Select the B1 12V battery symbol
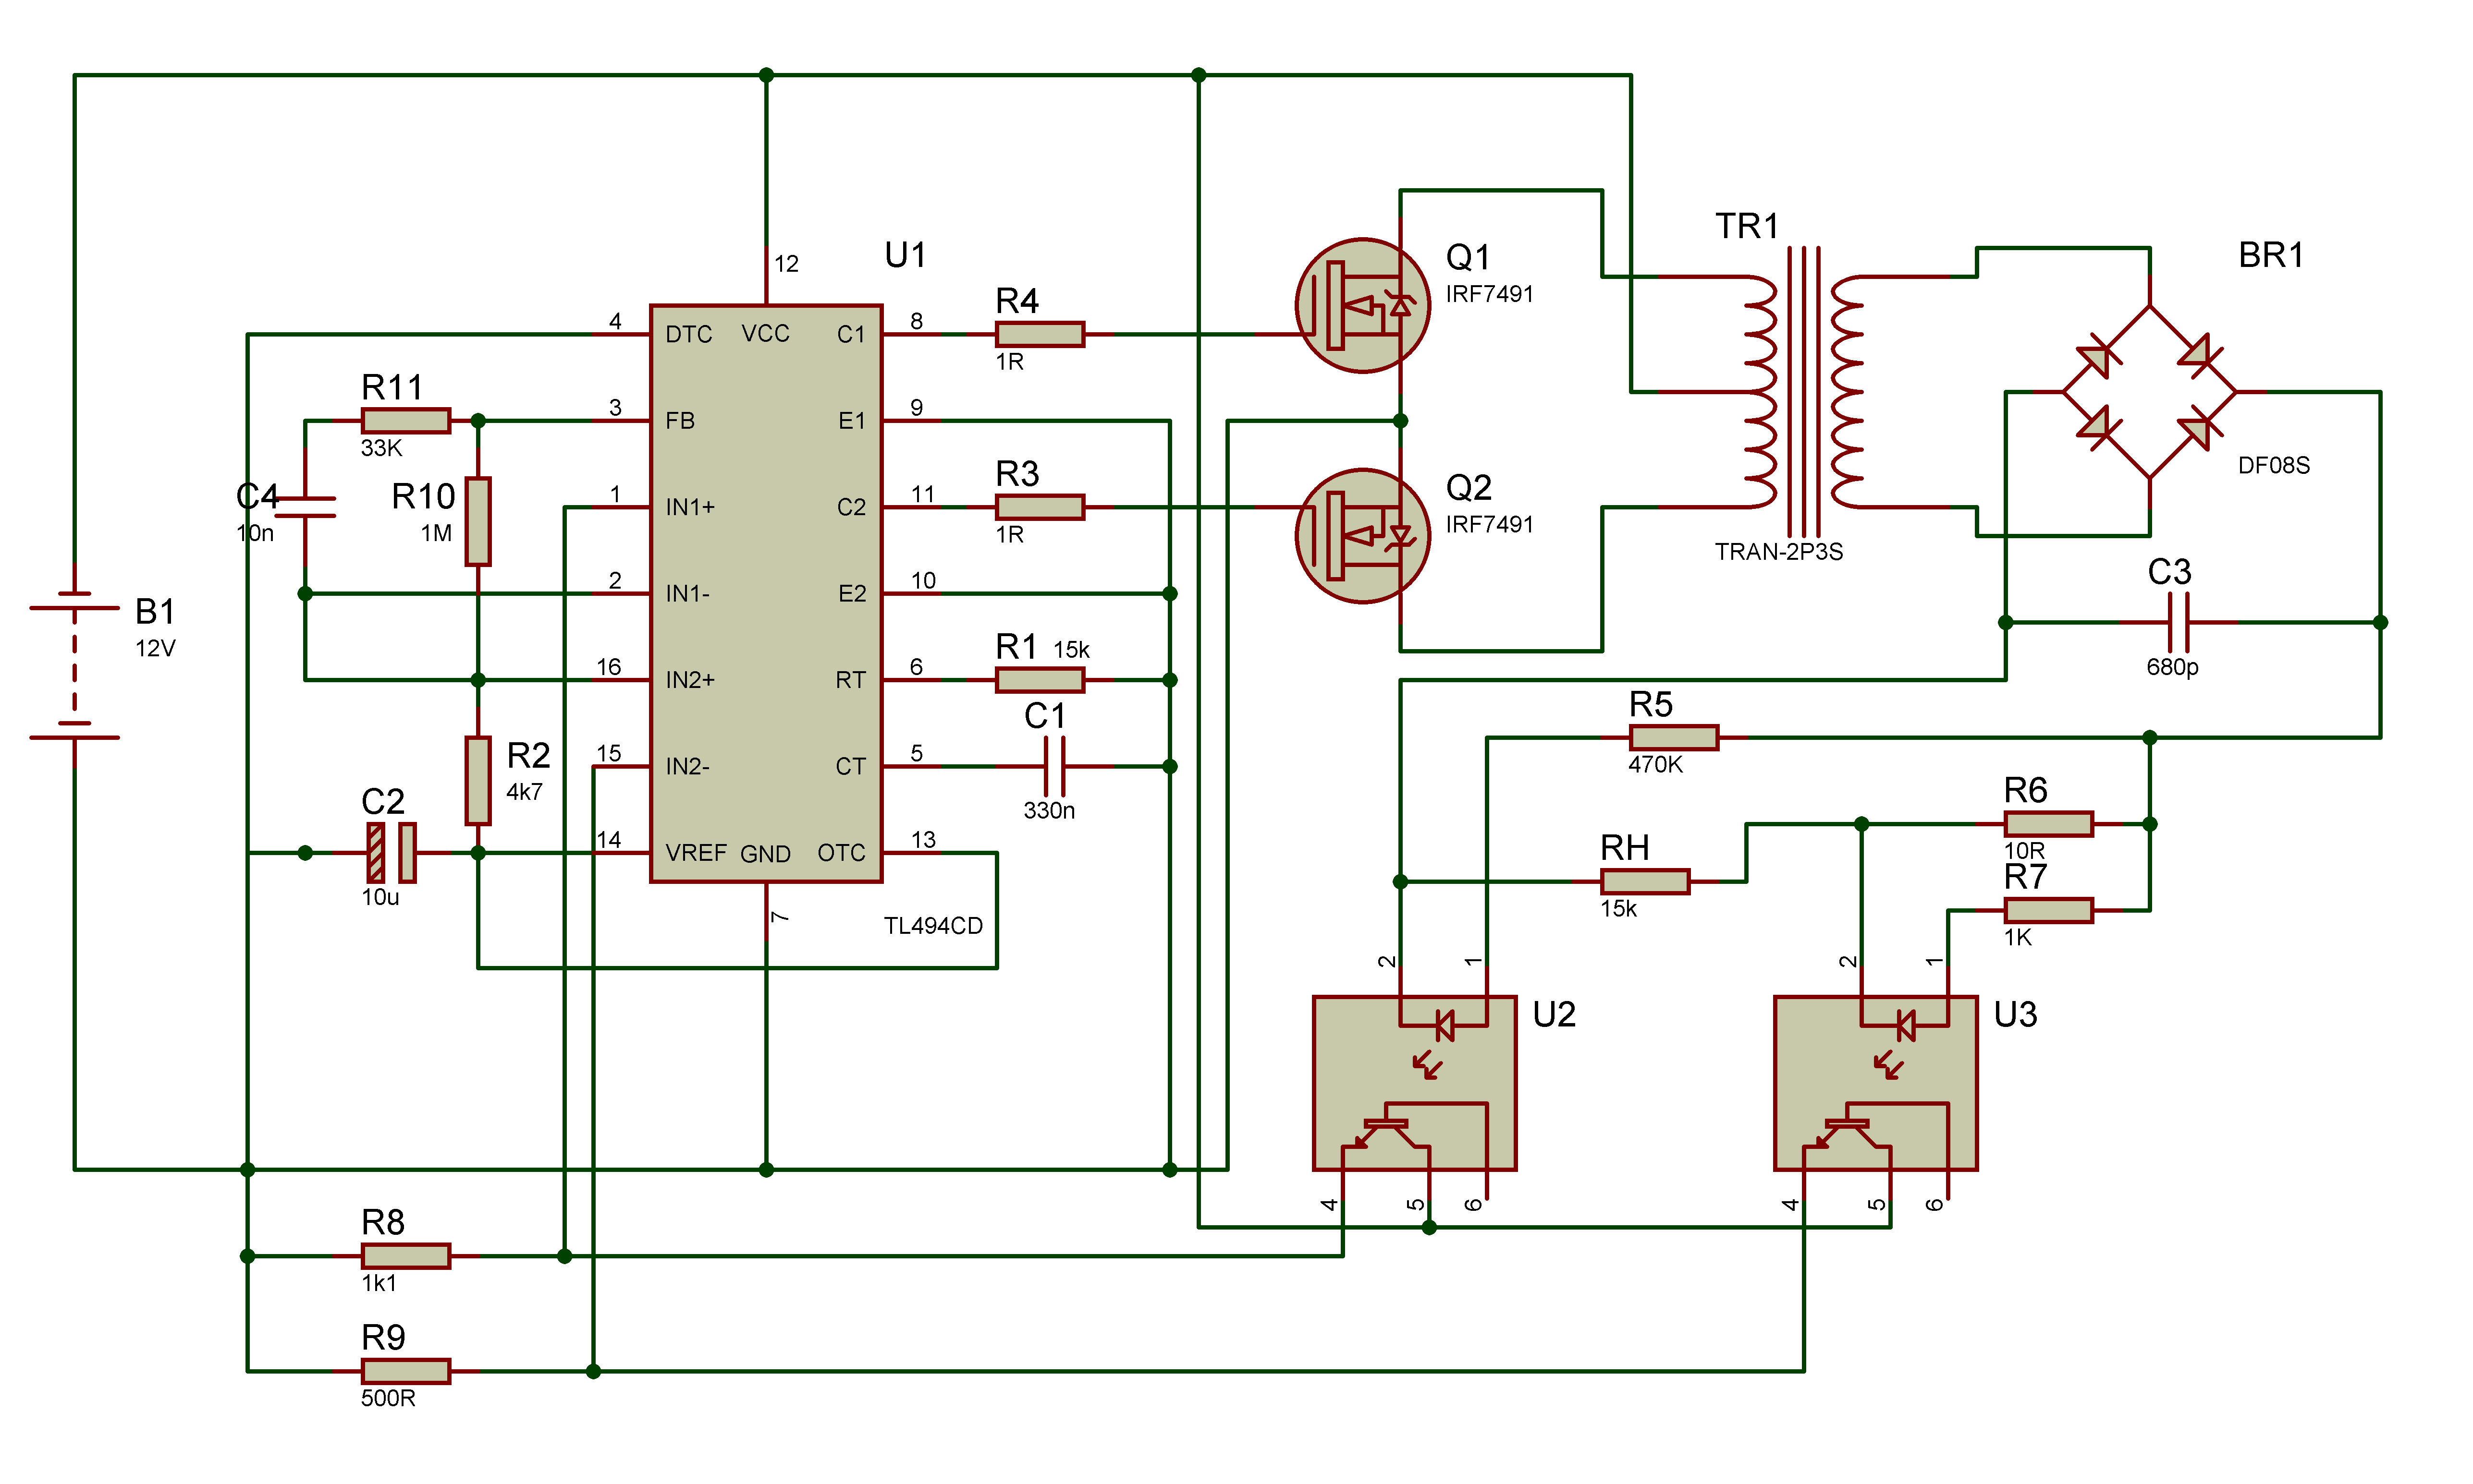 tap(74, 665)
